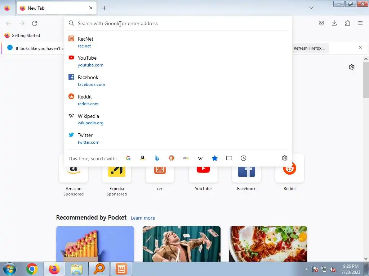
Task: Choose Wikipedia suggestion in dropdown
Action: pyautogui.click(x=178, y=119)
